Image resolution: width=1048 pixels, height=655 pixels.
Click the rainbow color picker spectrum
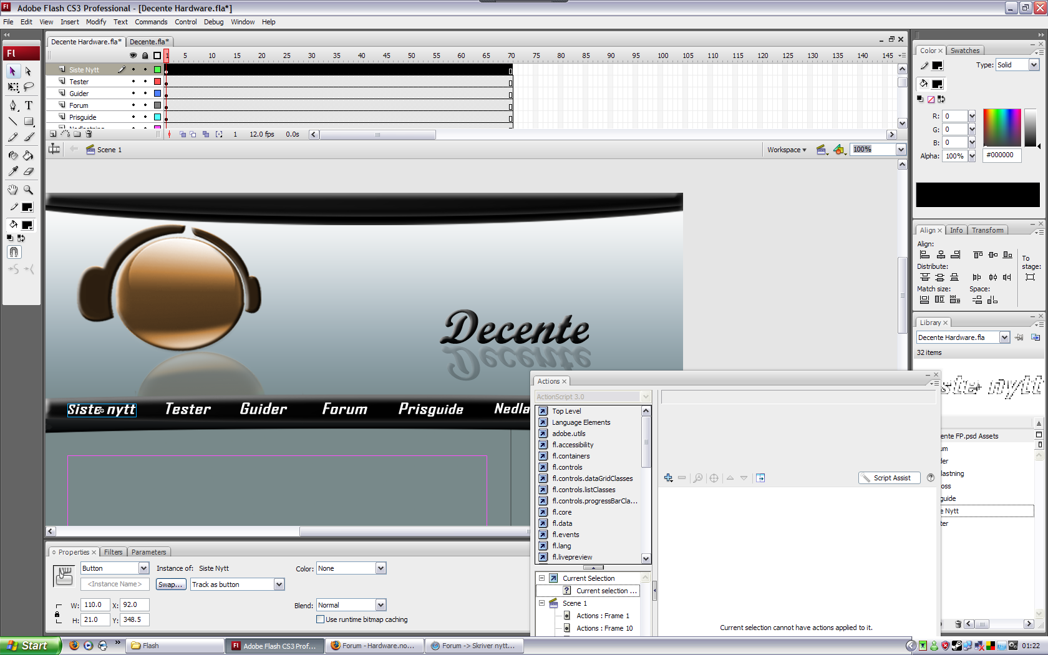pos(1002,127)
